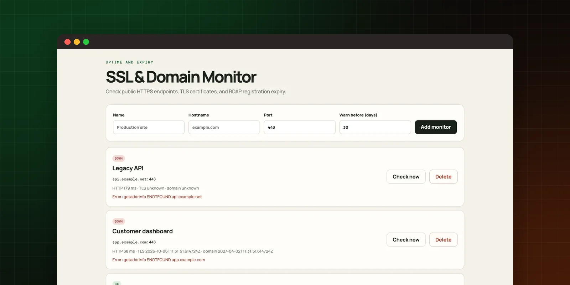Select the Legacy API title
The height and width of the screenshot is (285, 570).
pyautogui.click(x=128, y=168)
